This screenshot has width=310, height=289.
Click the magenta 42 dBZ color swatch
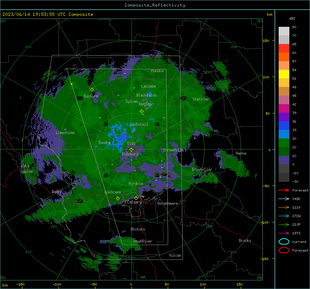pos(284,108)
